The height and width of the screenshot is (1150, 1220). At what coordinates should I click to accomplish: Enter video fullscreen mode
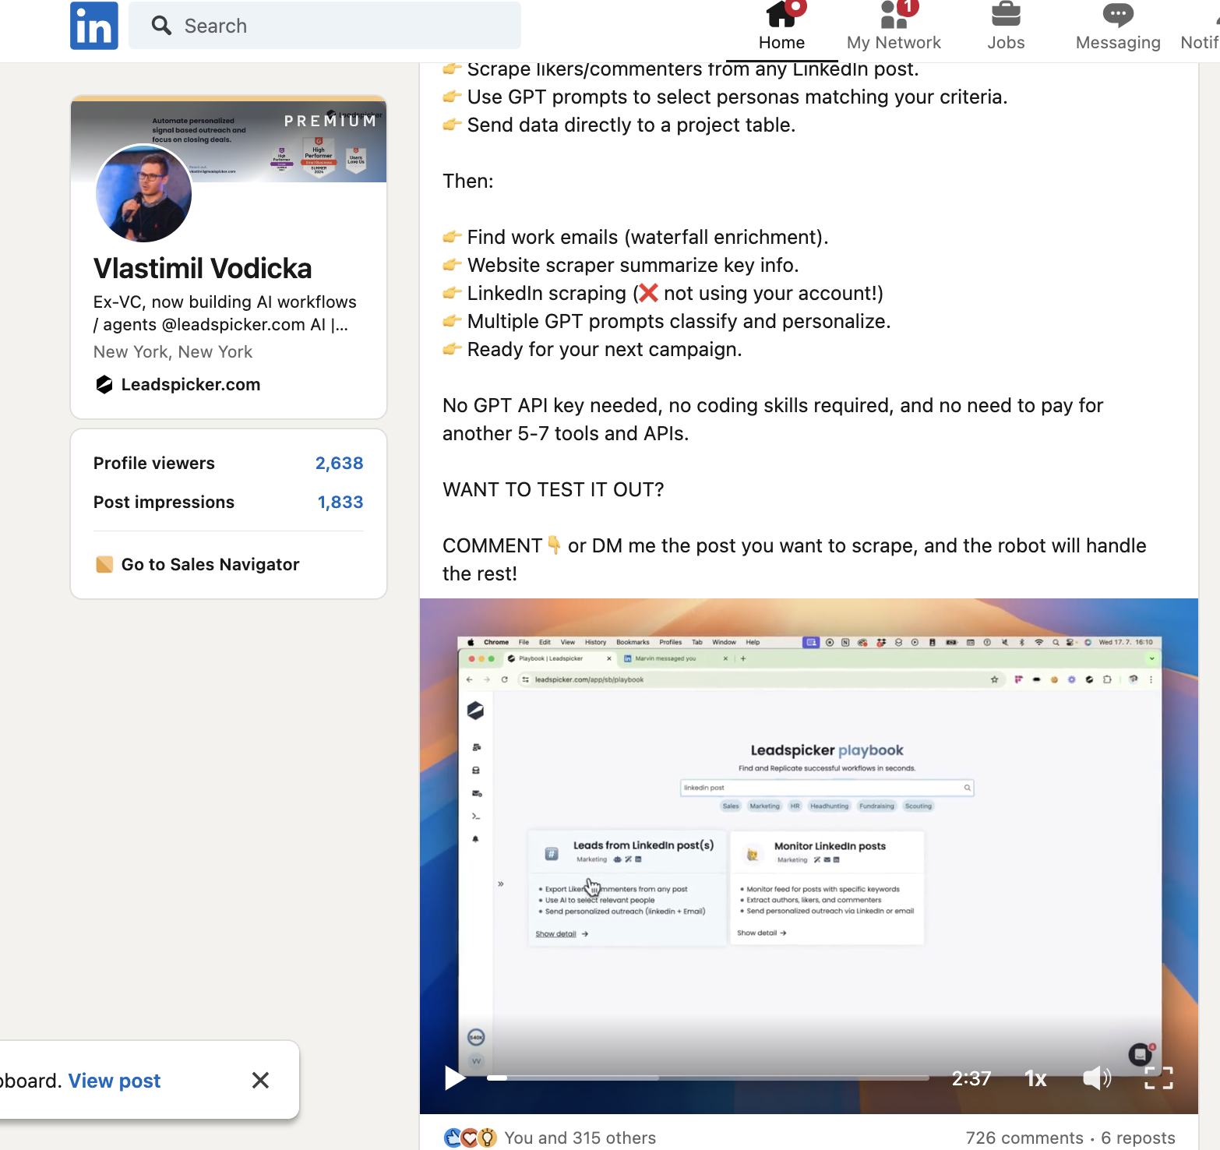pos(1158,1078)
